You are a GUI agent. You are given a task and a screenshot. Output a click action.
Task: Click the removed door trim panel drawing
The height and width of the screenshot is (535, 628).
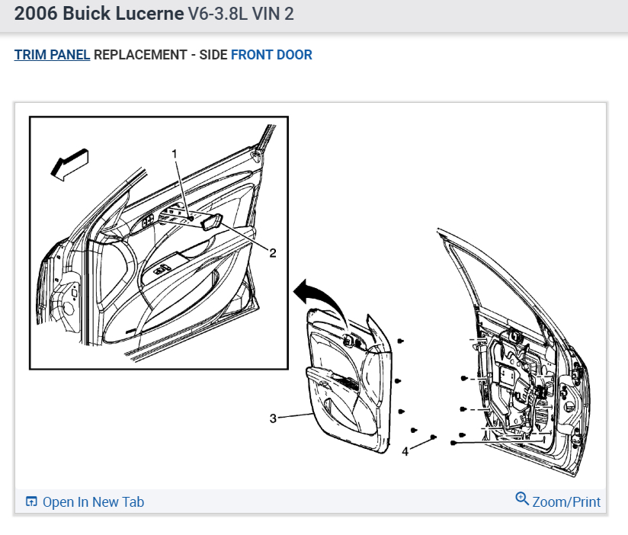[x=348, y=380]
